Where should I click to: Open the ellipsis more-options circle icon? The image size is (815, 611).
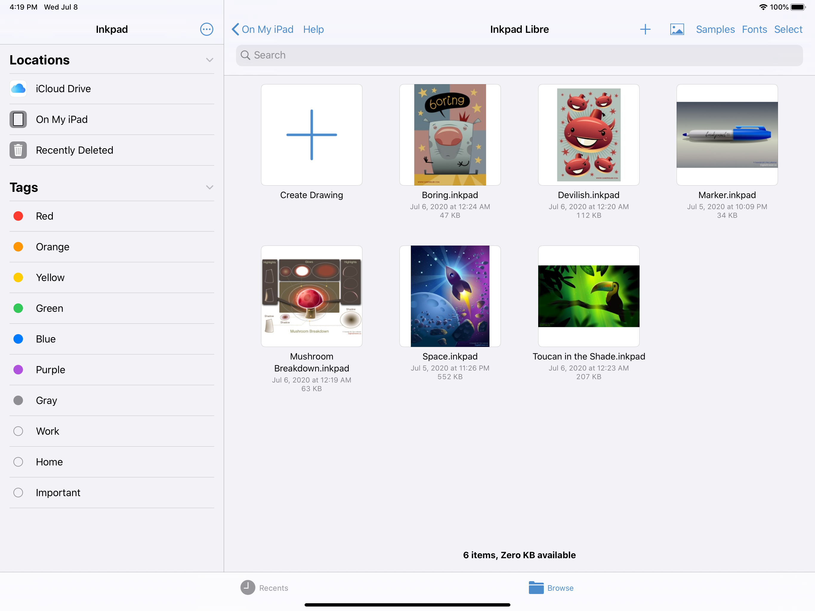pos(206,29)
